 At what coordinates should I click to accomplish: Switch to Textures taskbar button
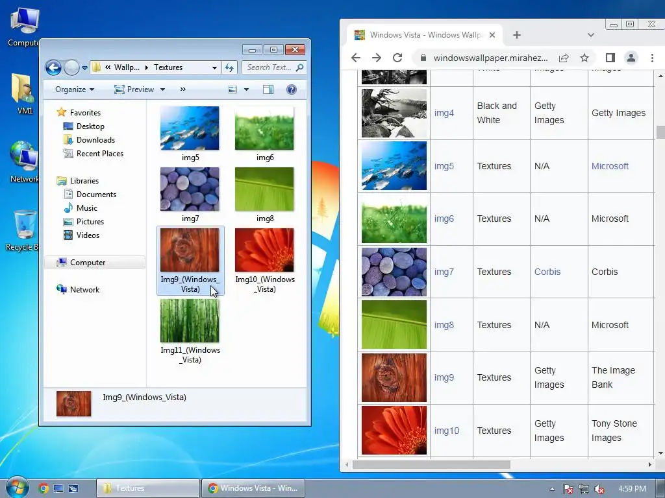tap(148, 488)
